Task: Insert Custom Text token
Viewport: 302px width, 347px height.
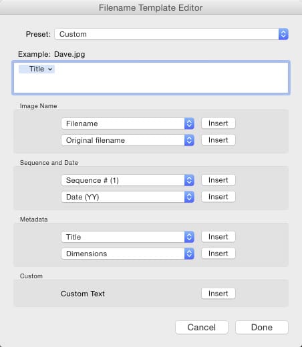Action: point(218,294)
